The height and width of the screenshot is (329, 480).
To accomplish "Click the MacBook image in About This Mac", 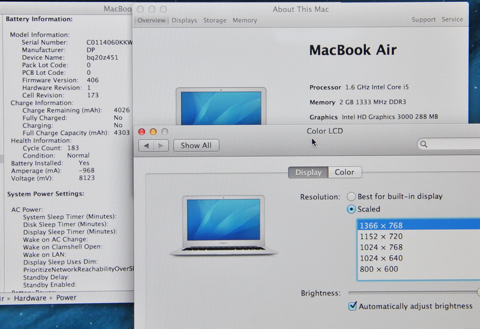I will pyautogui.click(x=221, y=106).
